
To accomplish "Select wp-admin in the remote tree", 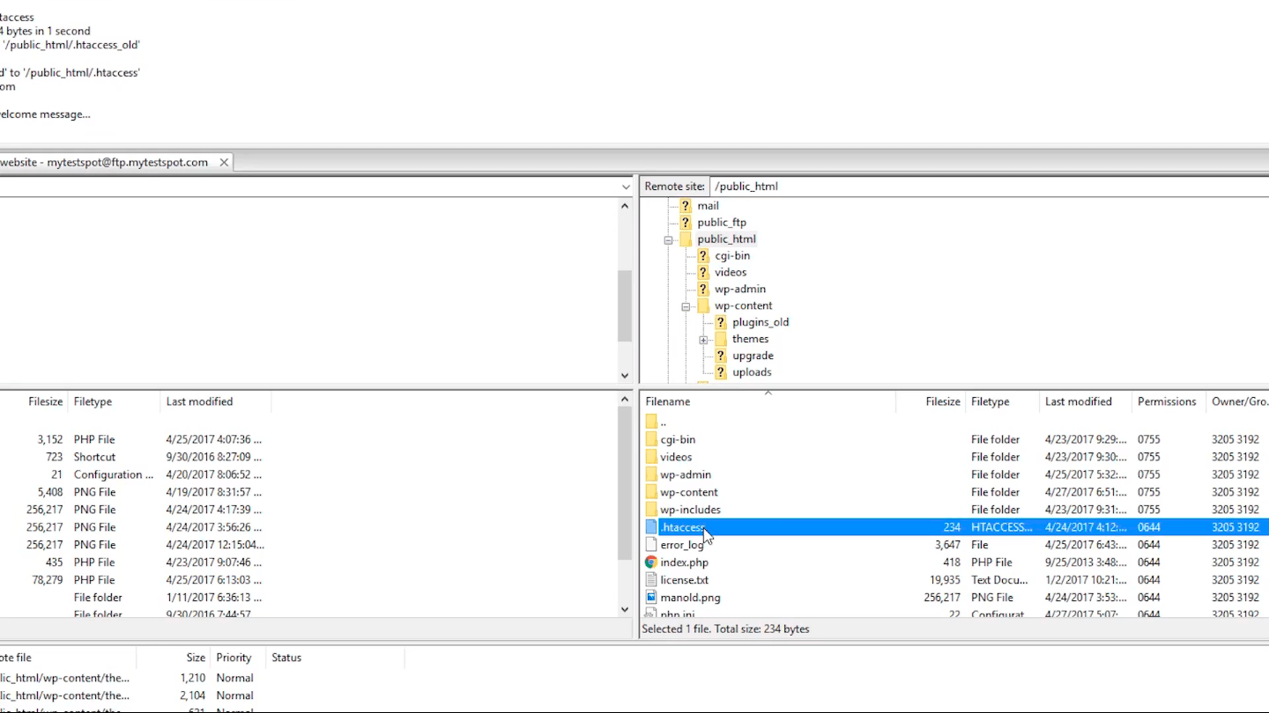I will click(x=739, y=290).
